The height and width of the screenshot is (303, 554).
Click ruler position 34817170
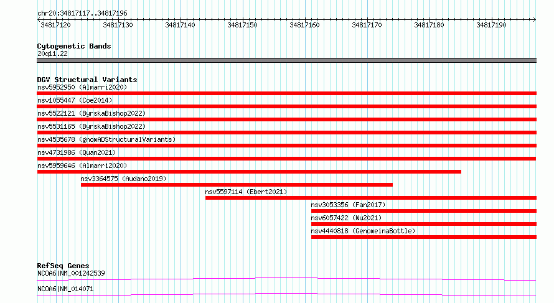coord(367,25)
